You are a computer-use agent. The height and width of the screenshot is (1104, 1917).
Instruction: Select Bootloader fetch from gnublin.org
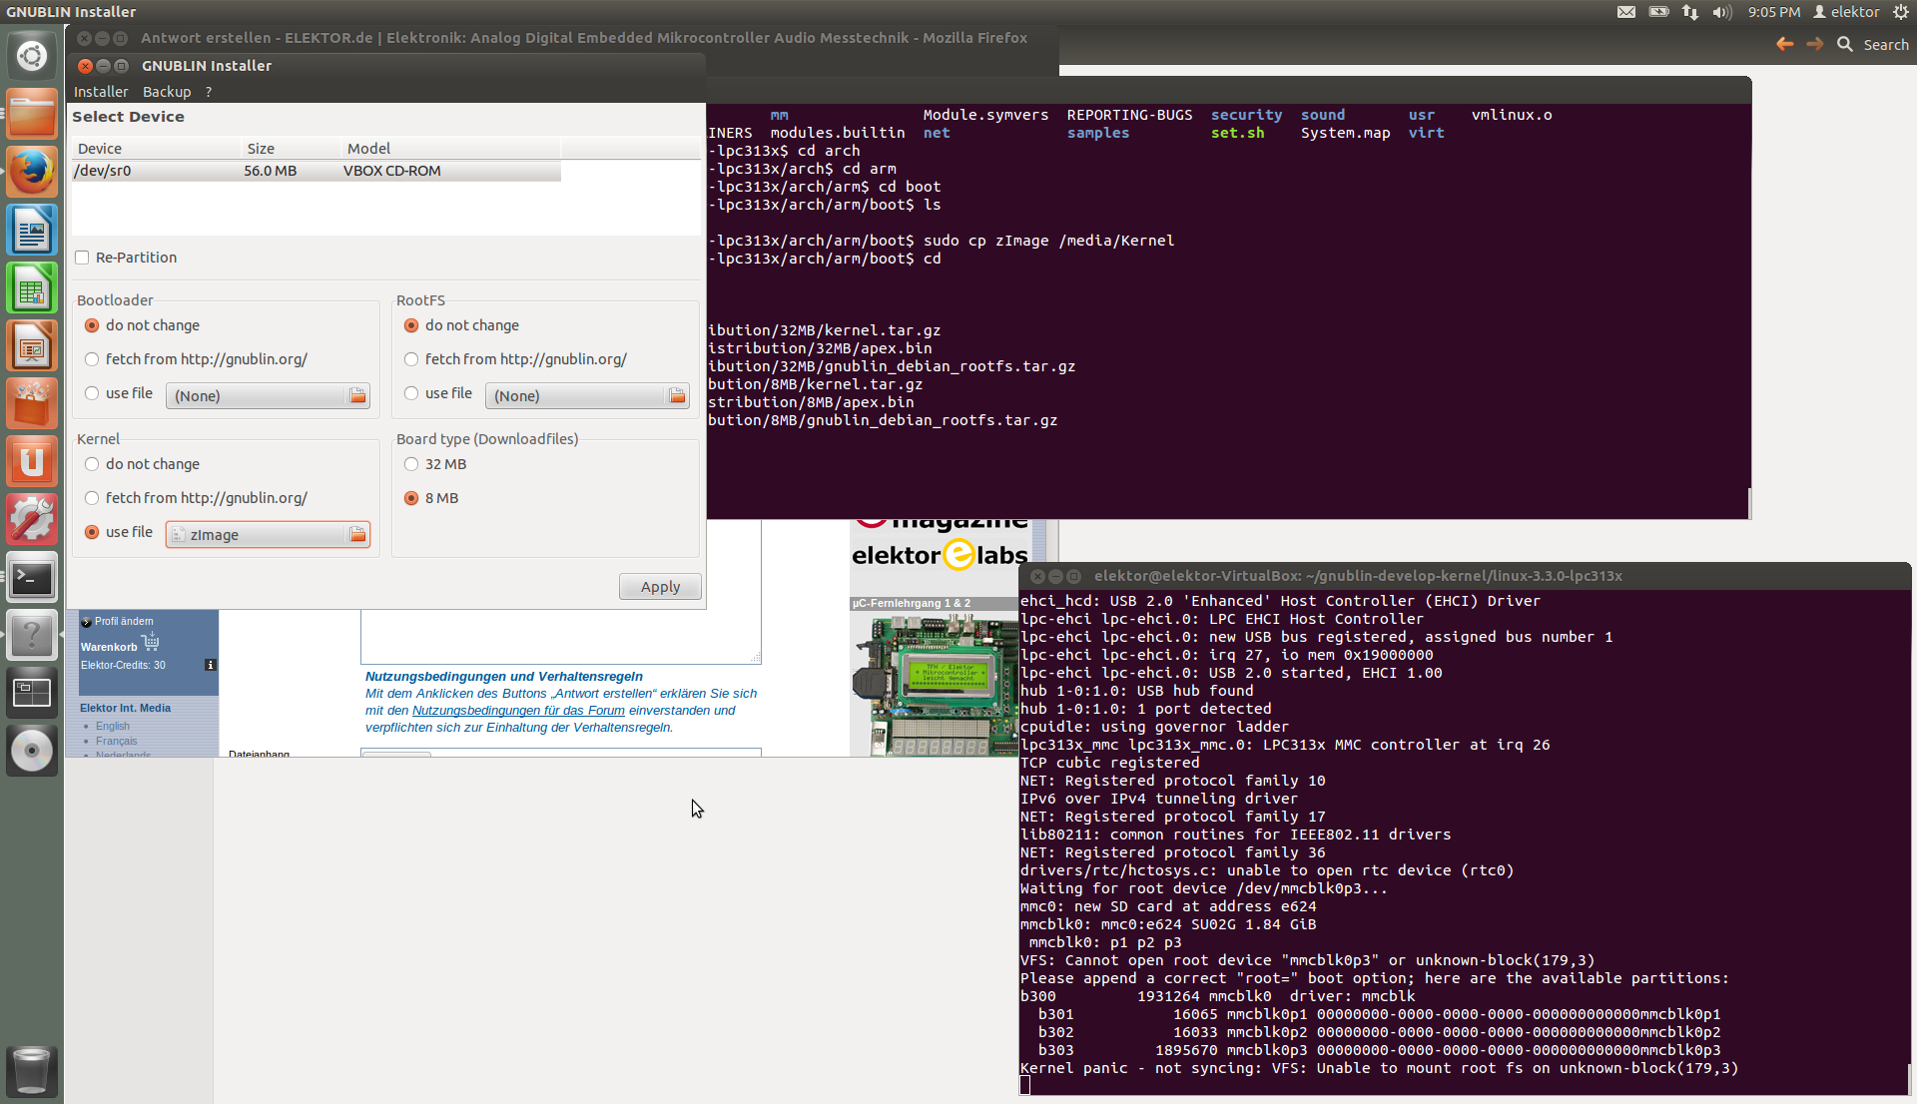tap(93, 359)
